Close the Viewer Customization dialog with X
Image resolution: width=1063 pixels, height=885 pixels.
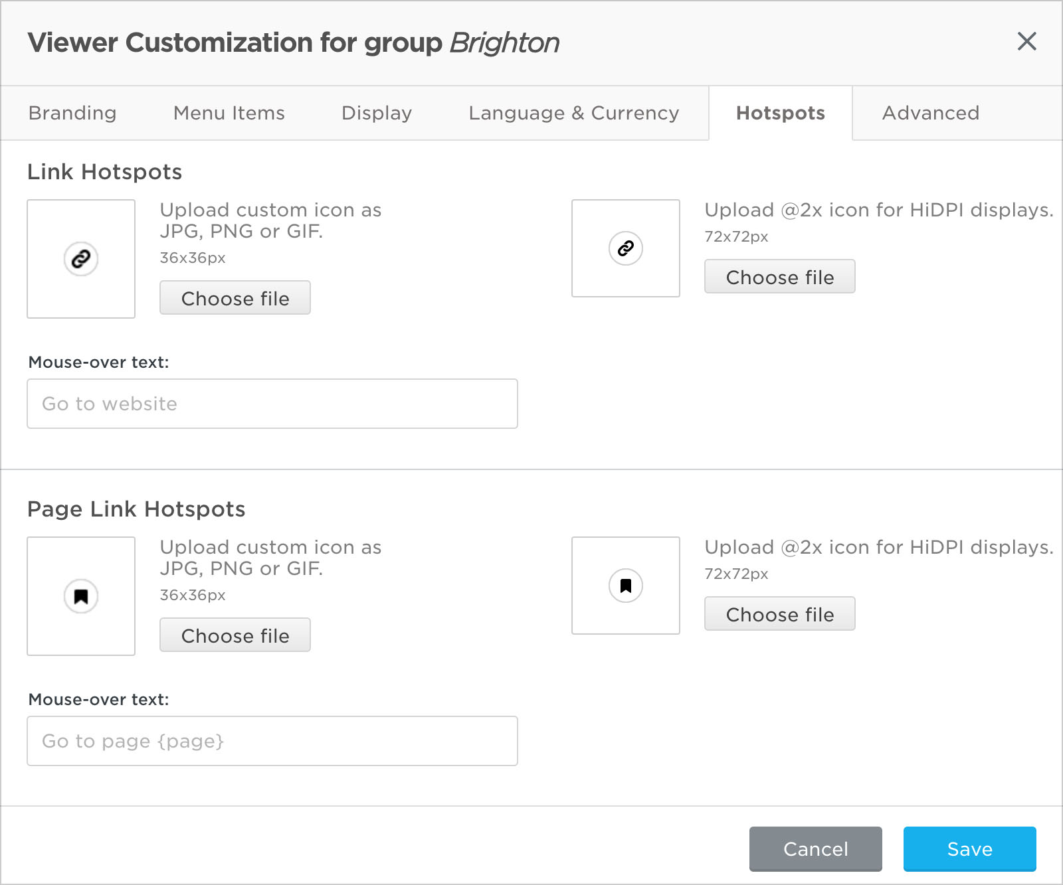click(x=1026, y=42)
